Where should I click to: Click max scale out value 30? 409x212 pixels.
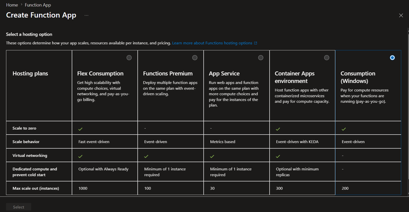click(212, 188)
